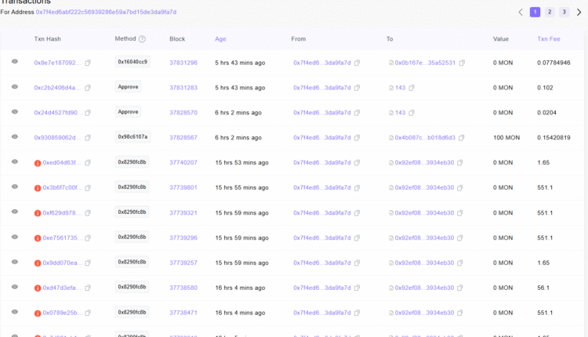Screen dimensions: 588x337
Task: Click the Txn Fee column header
Action: point(547,38)
